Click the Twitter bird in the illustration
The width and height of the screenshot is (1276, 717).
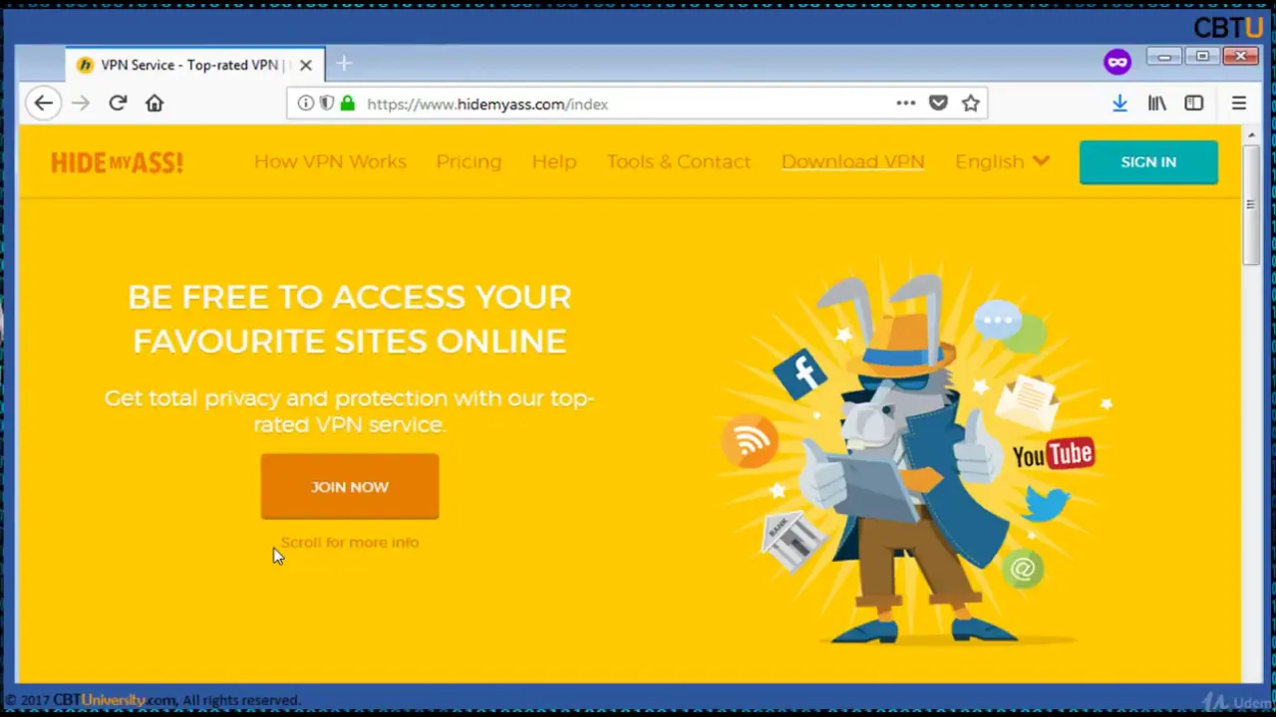(1045, 504)
